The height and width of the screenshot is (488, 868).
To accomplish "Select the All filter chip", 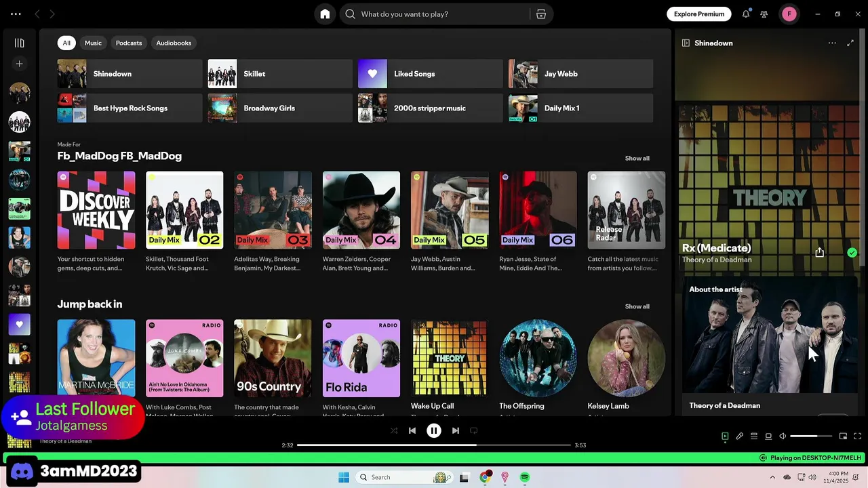I will (66, 43).
